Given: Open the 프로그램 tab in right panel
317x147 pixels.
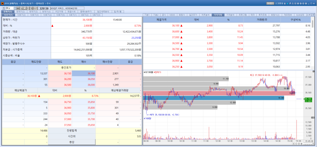Looking at the screenshot, I should tap(243, 15).
